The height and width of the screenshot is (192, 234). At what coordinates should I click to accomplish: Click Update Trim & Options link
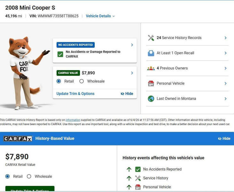pyautogui.click(x=75, y=94)
